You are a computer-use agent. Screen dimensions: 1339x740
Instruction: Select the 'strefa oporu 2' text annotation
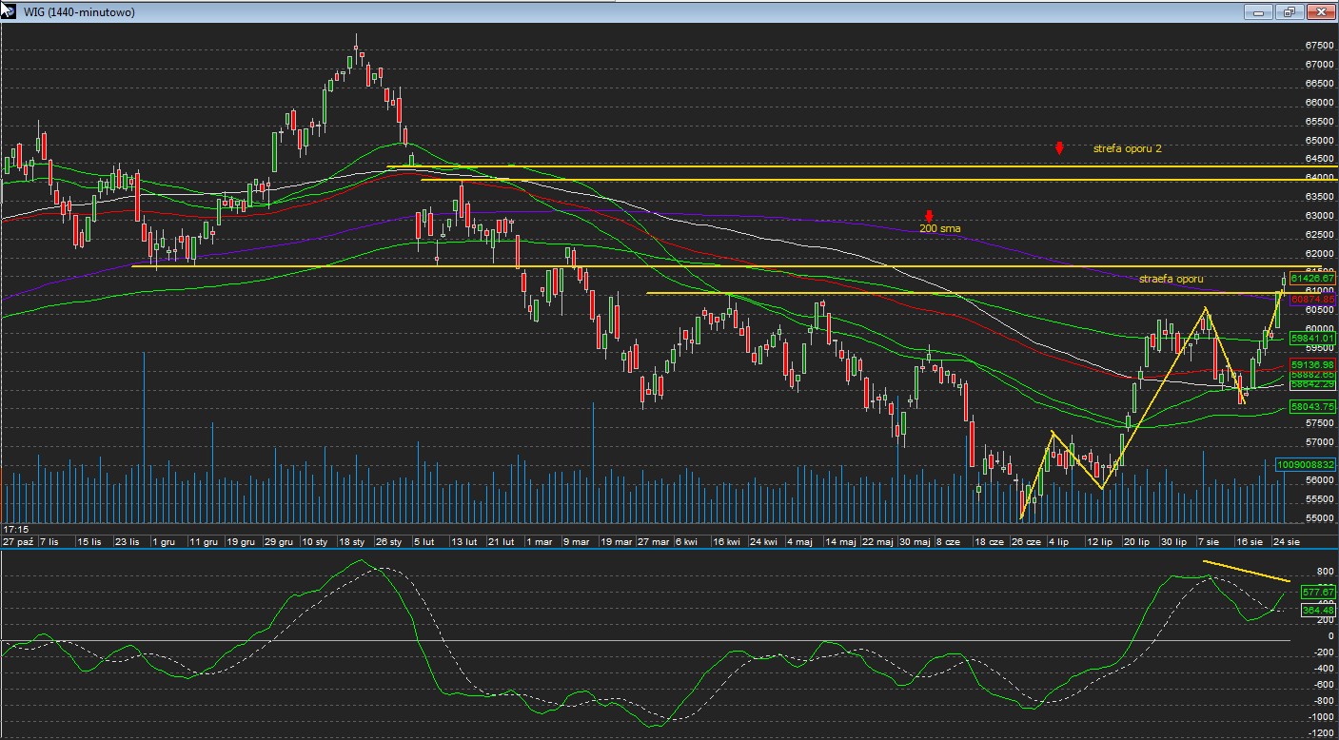tap(1127, 149)
